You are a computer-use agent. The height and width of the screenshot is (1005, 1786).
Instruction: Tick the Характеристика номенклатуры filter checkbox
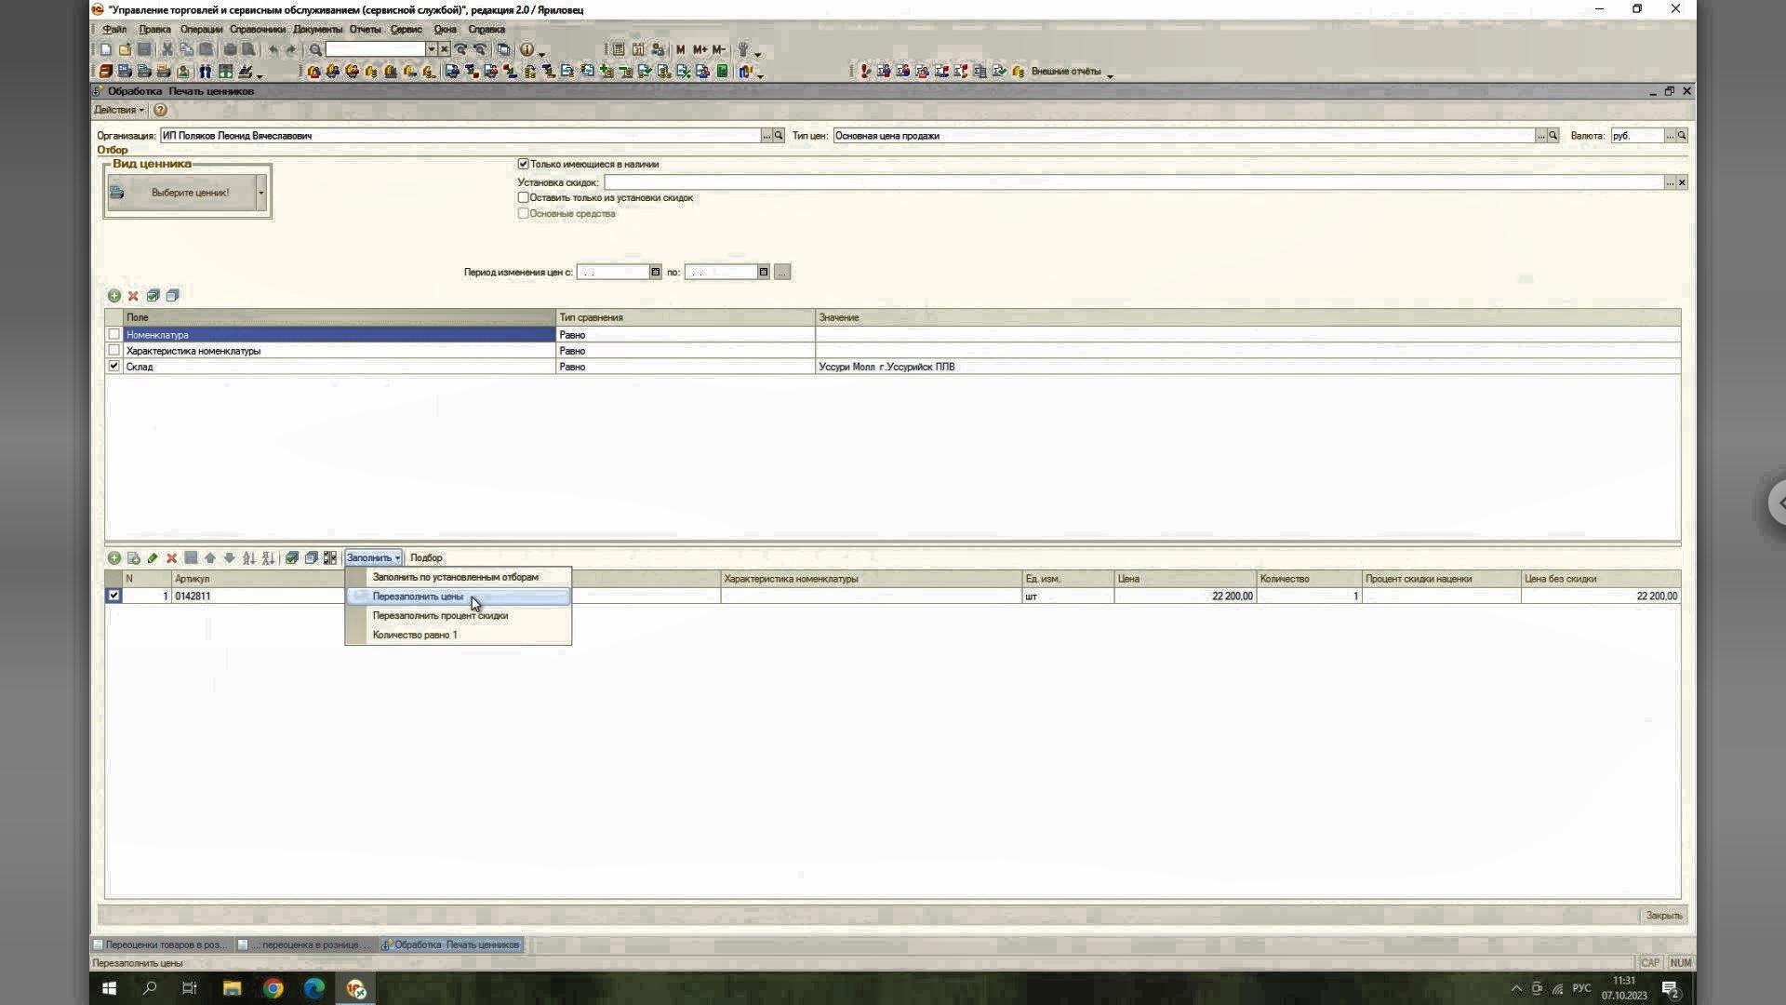pos(113,350)
